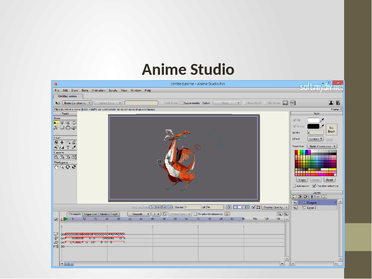The width and height of the screenshot is (372, 279).
Task: Select the Text 'T' layer tool
Action: tap(68, 148)
